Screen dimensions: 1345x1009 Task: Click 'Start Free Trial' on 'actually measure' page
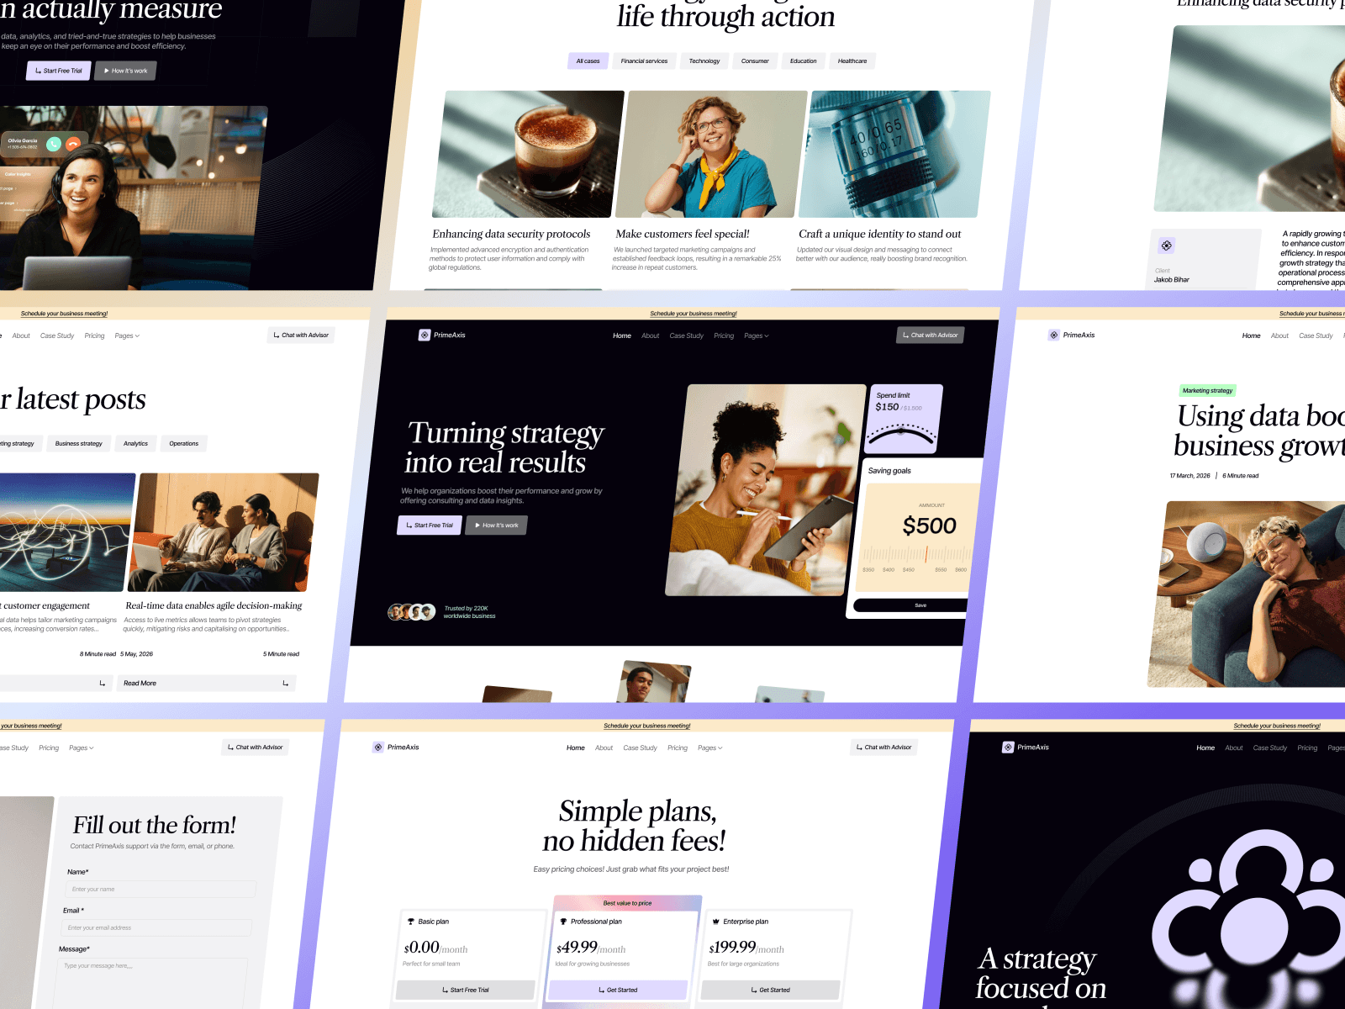[59, 71]
